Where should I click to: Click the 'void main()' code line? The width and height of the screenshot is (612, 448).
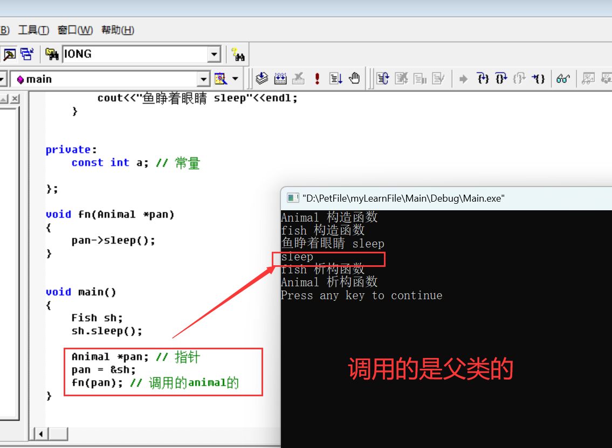pyautogui.click(x=81, y=292)
